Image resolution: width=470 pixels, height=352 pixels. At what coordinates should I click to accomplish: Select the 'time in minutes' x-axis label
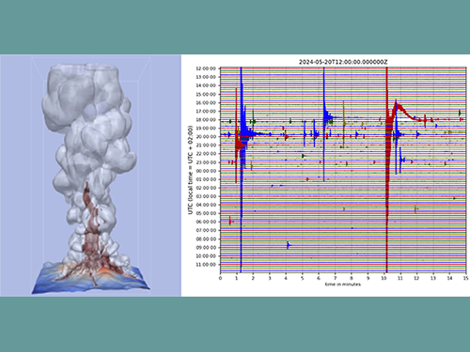(343, 284)
